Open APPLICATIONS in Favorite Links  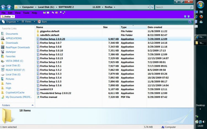click(14, 38)
